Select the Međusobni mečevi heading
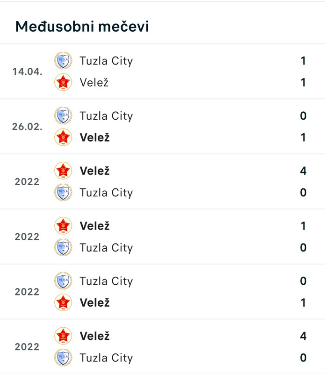This screenshot has height=374, width=325. 82,26
